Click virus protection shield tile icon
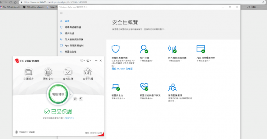This screenshot has width=267, height=139. pos(115,49)
